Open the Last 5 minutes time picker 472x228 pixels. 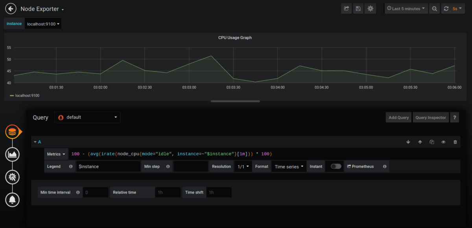pyautogui.click(x=406, y=9)
